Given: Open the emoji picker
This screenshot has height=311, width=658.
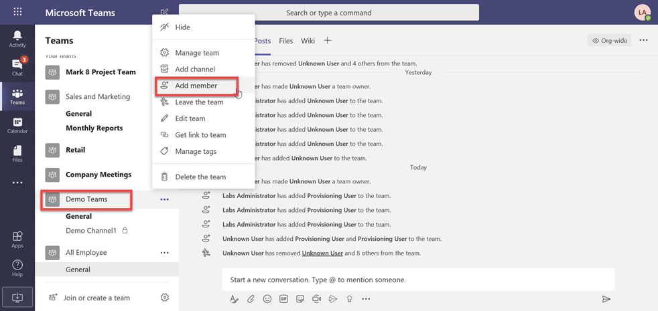Looking at the screenshot, I should click(x=267, y=299).
